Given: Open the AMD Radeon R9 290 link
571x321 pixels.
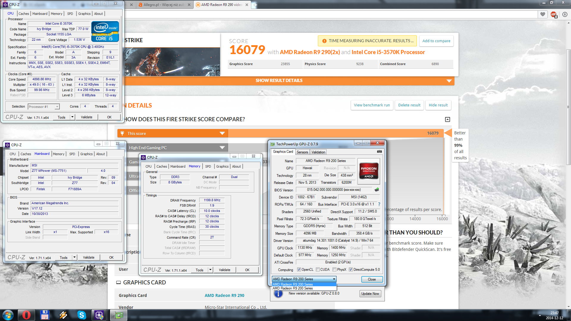Looking at the screenshot, I should 224,295.
